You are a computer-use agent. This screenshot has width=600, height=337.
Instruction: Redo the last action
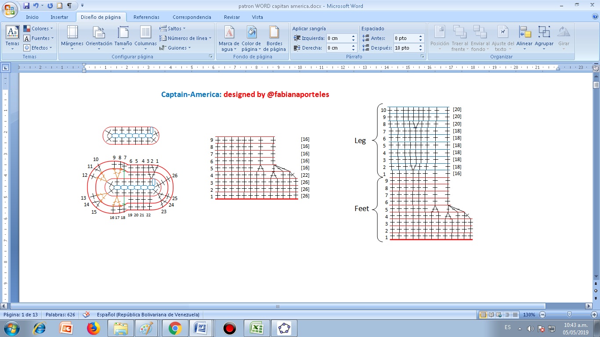pyautogui.click(x=50, y=6)
